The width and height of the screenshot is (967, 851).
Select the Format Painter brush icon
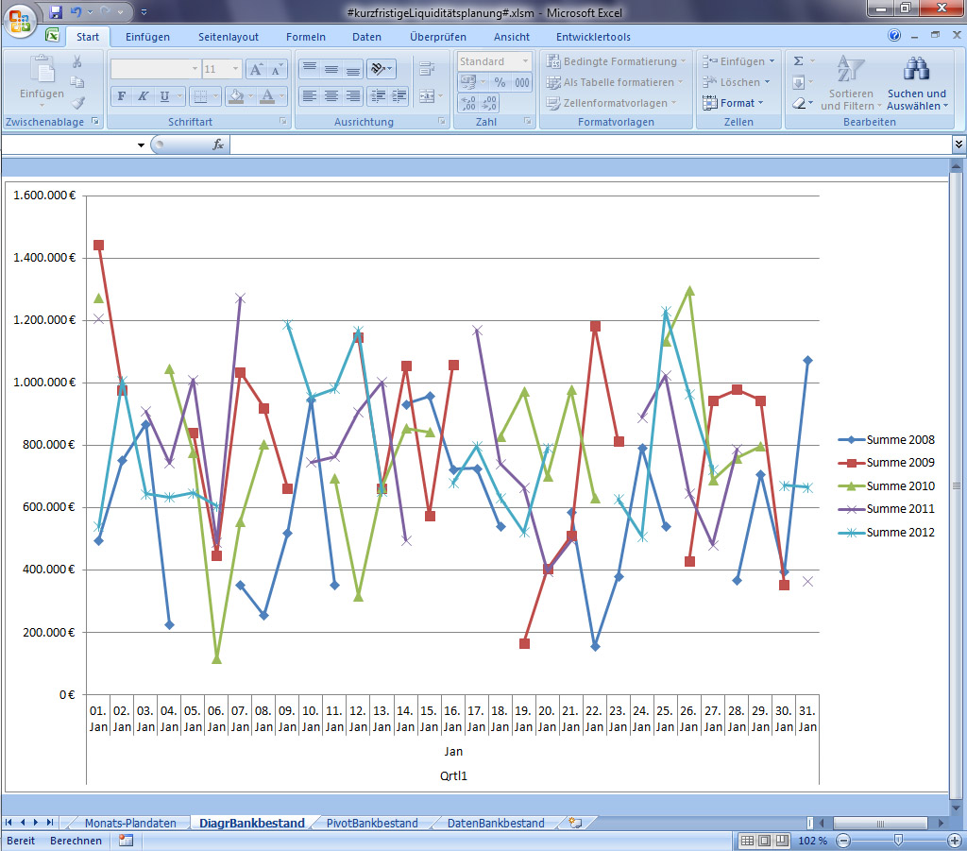(x=77, y=102)
